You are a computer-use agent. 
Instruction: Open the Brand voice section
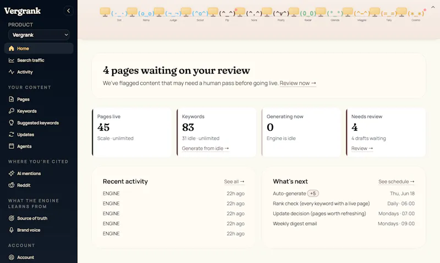click(x=38, y=230)
